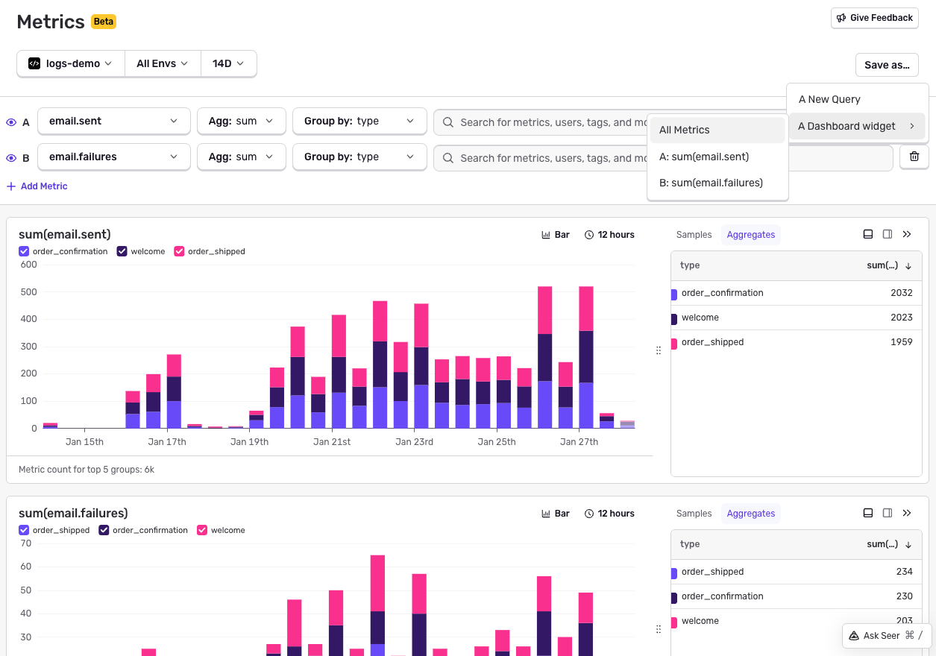Viewport: 936px width, 656px height.
Task: Click the email.sent panel resize grip handle
Action: click(x=659, y=350)
